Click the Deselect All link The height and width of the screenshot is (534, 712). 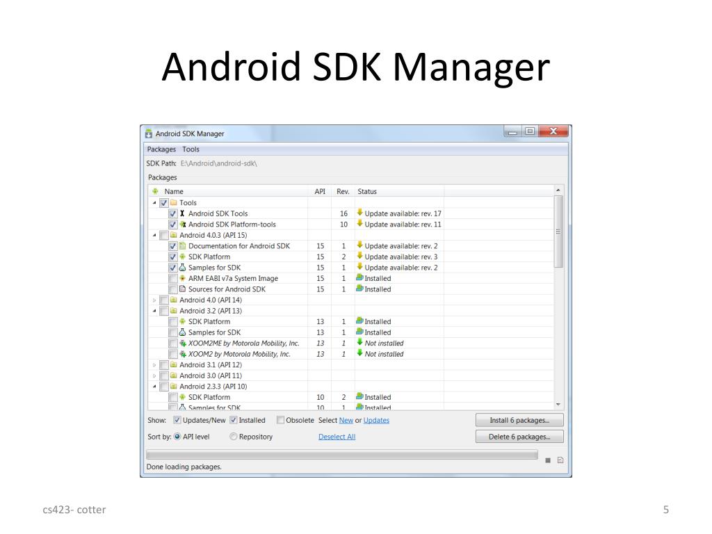pos(337,437)
